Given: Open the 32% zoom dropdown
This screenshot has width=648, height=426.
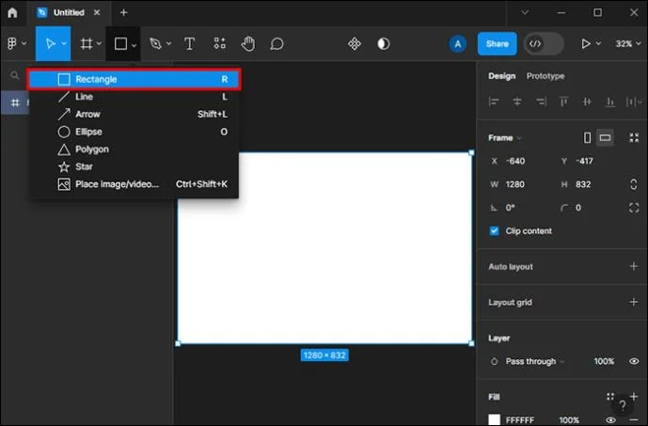Looking at the screenshot, I should (x=627, y=44).
